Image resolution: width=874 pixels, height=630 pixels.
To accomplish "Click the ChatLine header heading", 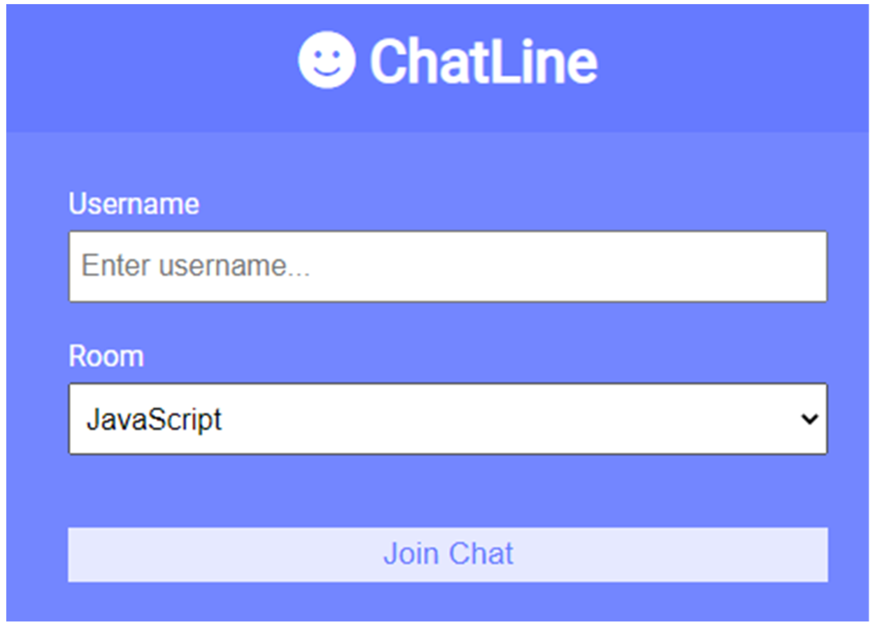I will click(484, 62).
